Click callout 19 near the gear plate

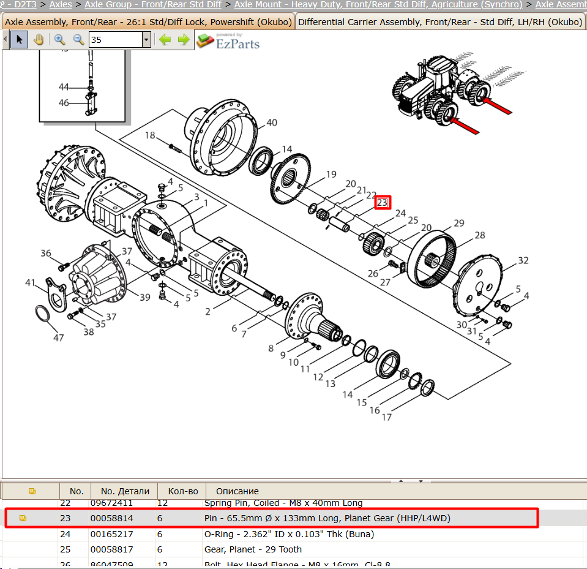pyautogui.click(x=331, y=174)
